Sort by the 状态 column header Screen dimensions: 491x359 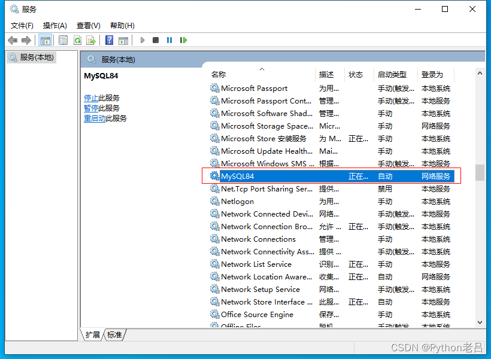click(x=359, y=74)
